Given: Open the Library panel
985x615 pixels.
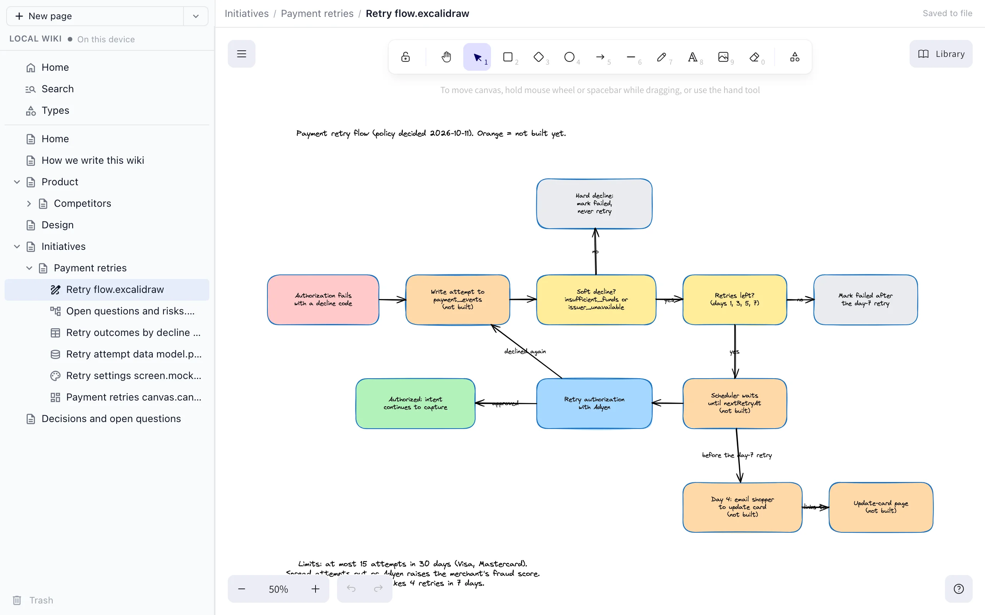Looking at the screenshot, I should 941,54.
